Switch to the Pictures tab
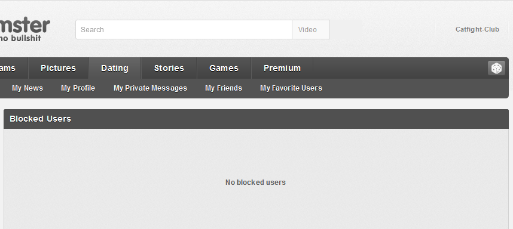This screenshot has width=513, height=229. coord(58,68)
